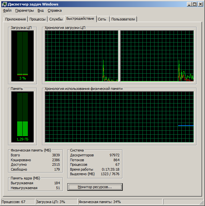Click the right CPU usage history graph
The height and width of the screenshot is (206, 205).
157,56
